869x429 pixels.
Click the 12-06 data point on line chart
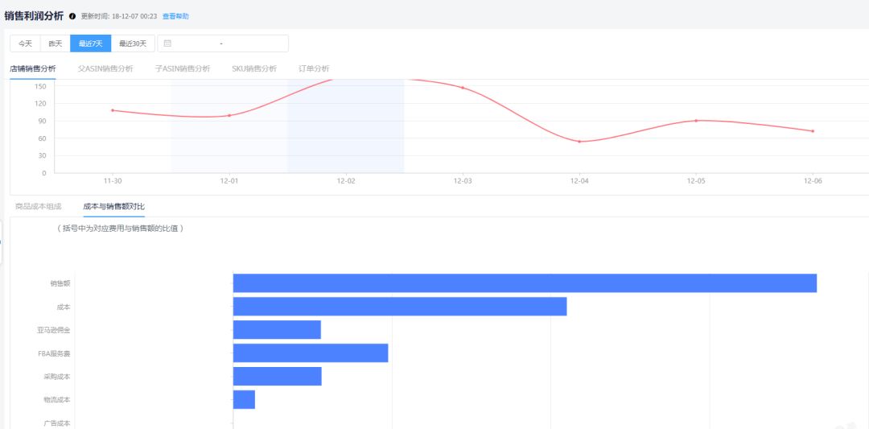click(x=813, y=131)
